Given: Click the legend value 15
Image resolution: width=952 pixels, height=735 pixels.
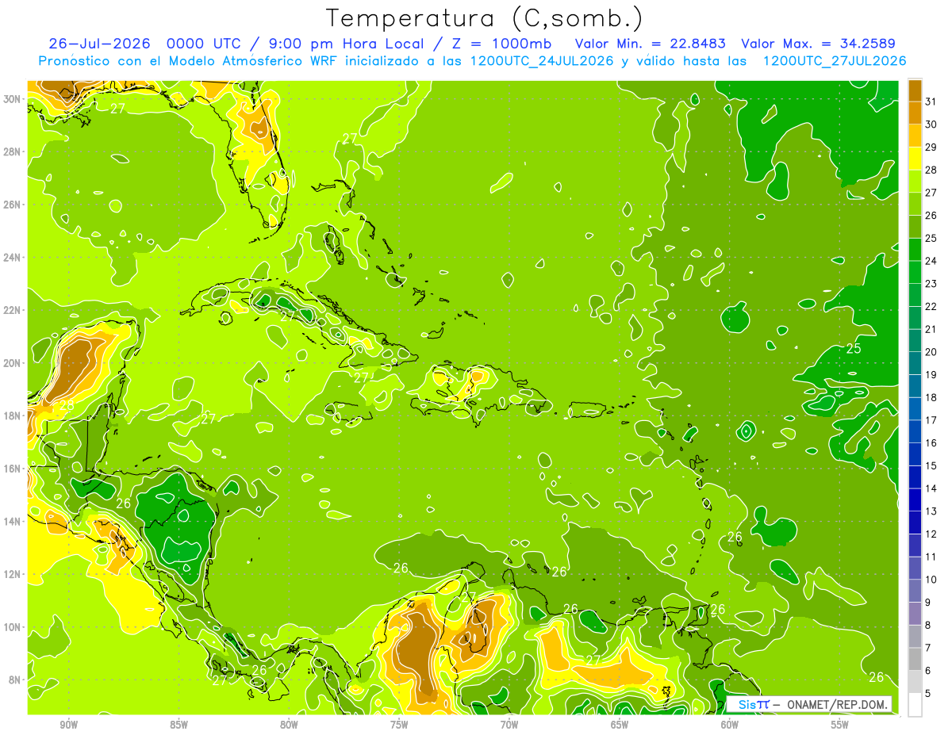Looking at the screenshot, I should click(x=931, y=466).
